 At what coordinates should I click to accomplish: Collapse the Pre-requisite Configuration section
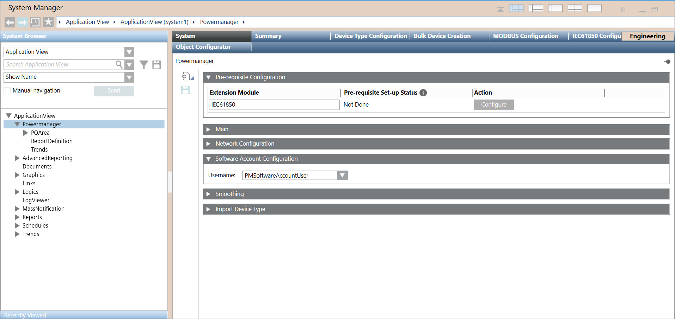[209, 77]
